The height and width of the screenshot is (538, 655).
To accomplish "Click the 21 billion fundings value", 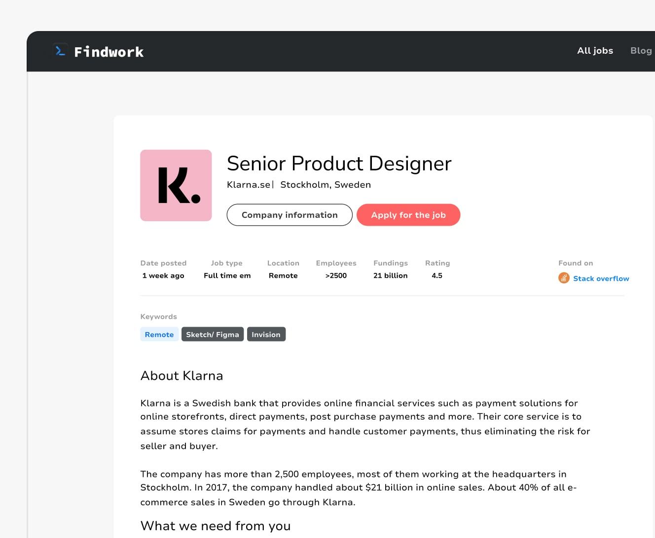I will 390,275.
